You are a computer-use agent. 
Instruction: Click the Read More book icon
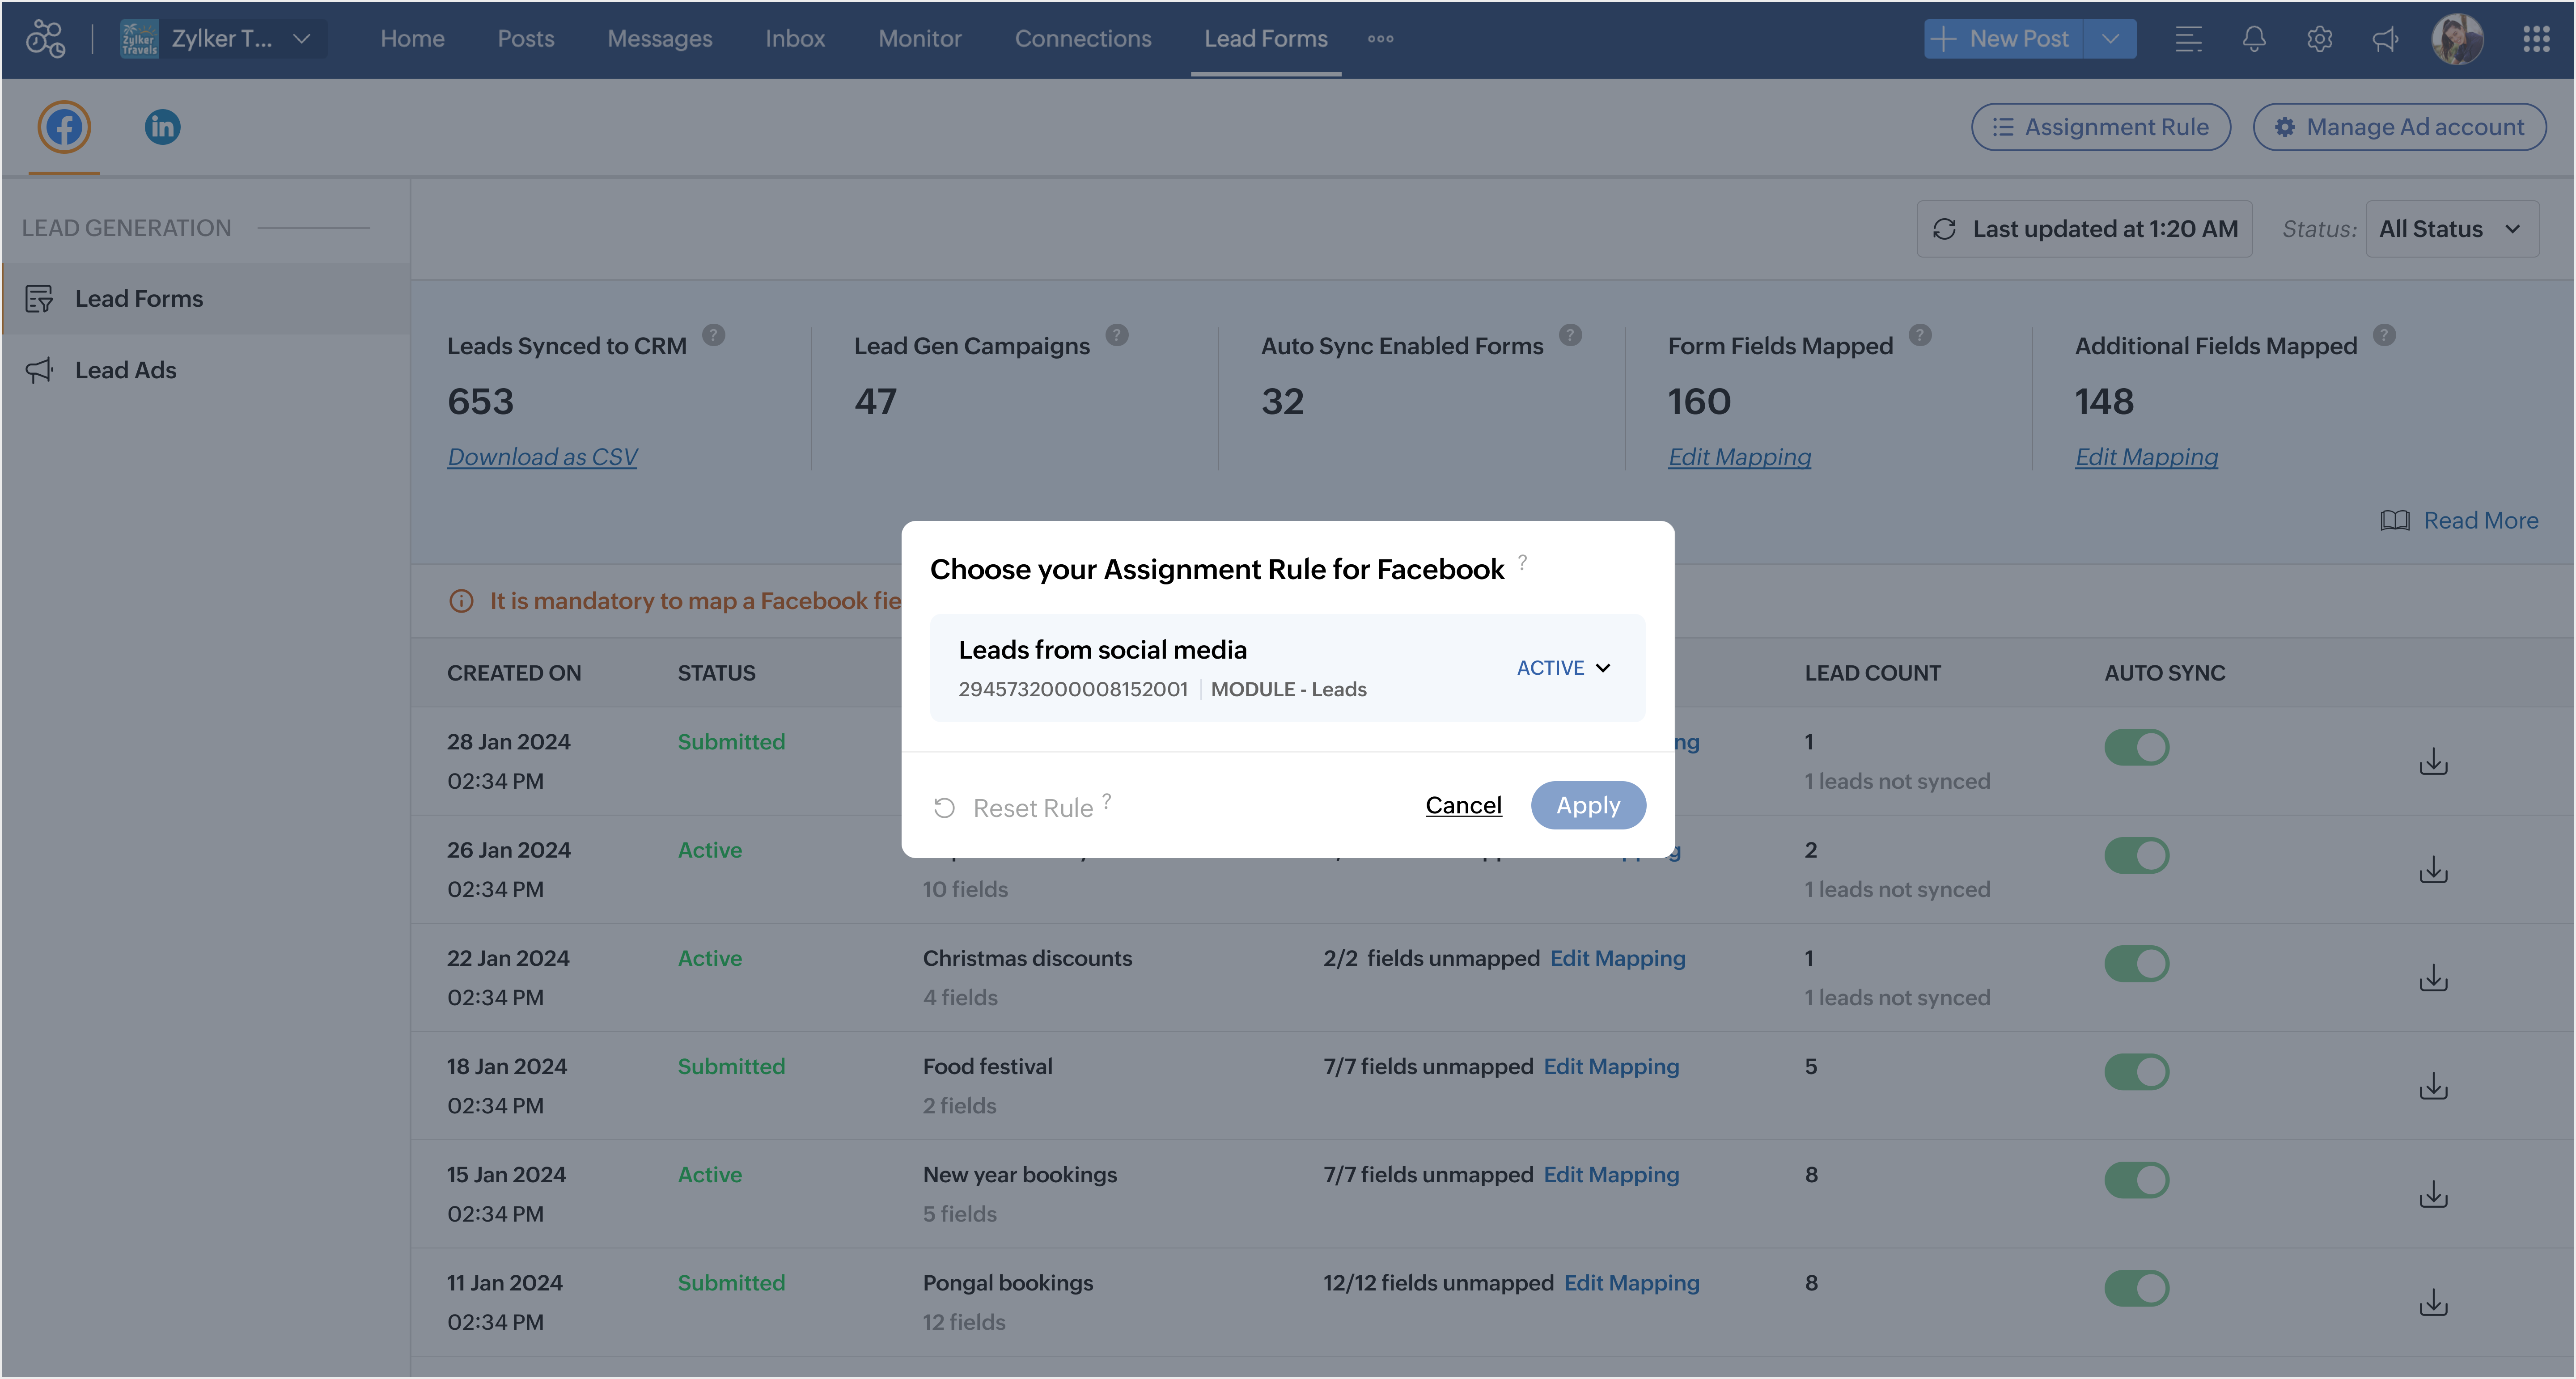point(2394,521)
